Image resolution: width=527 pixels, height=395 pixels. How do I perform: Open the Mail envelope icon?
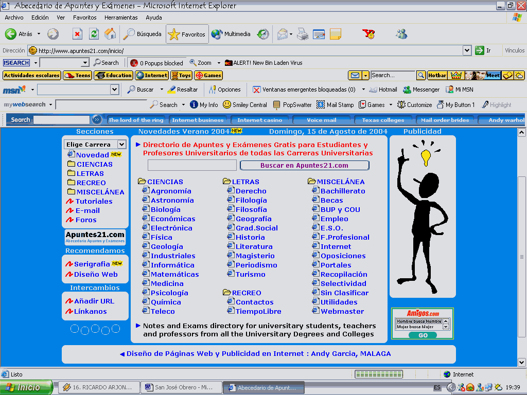(283, 34)
